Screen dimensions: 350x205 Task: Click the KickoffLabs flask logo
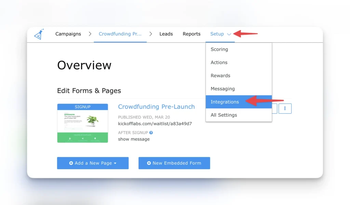tap(39, 34)
